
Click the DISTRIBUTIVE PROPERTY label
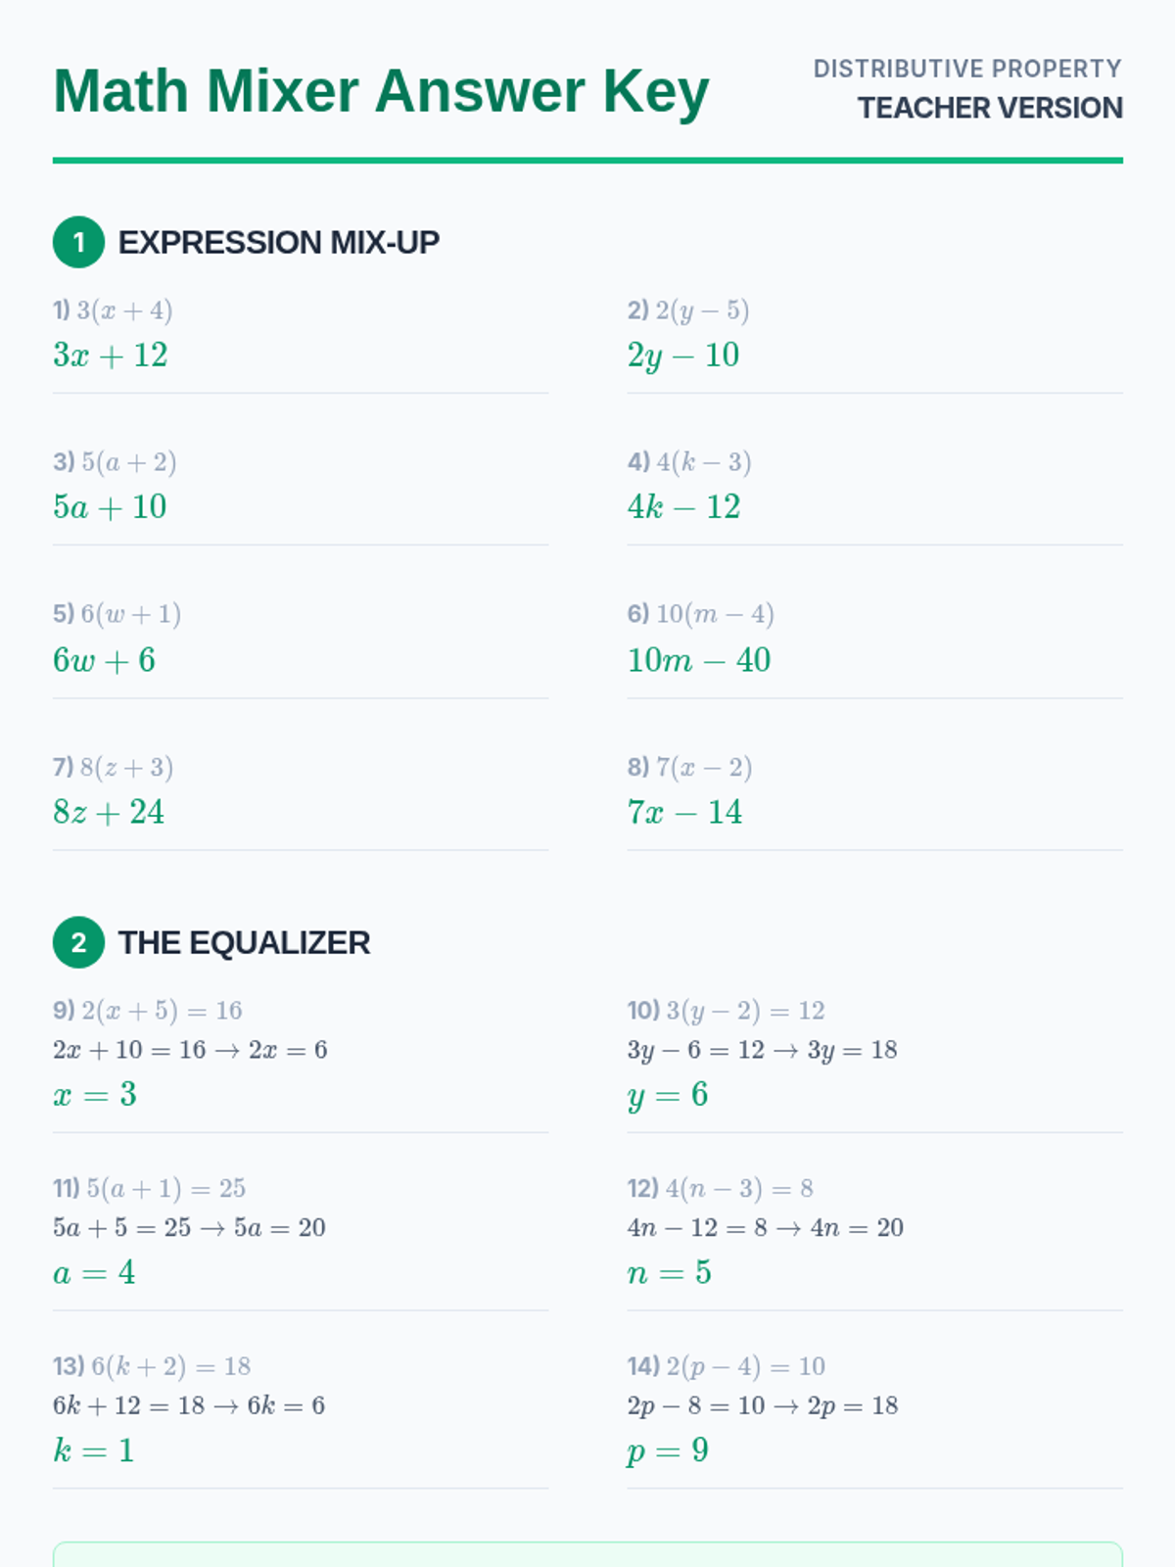pos(966,69)
